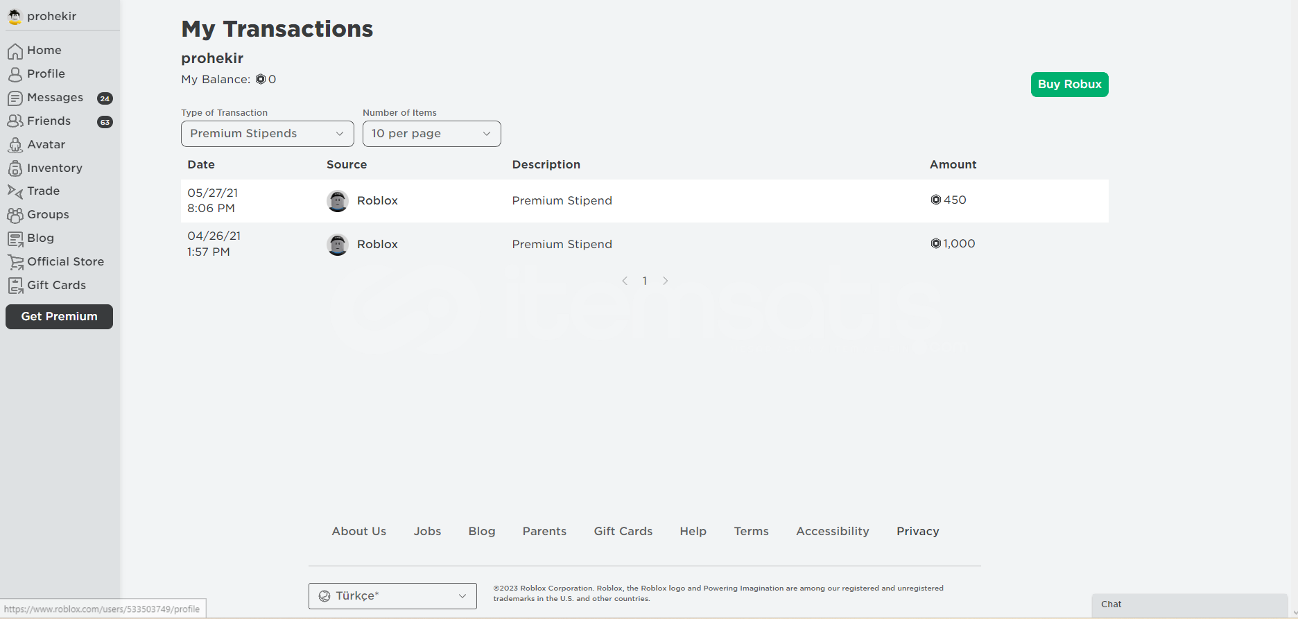The width and height of the screenshot is (1298, 619).
Task: Click the Robux icon beside 450 amount
Action: point(935,200)
